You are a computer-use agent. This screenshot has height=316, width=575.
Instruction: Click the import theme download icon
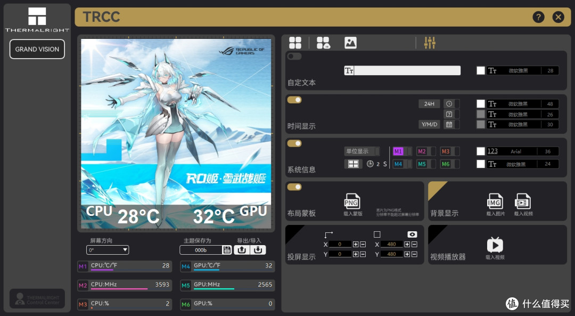click(258, 250)
